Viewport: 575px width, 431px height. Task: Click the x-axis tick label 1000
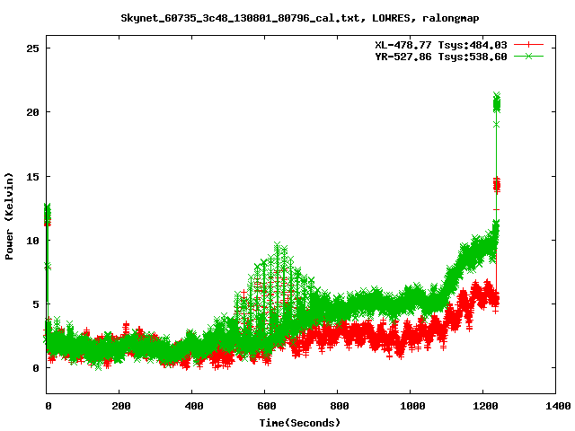(x=412, y=406)
